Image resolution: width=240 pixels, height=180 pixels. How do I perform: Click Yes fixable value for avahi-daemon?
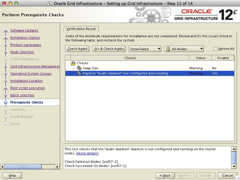click(x=215, y=73)
